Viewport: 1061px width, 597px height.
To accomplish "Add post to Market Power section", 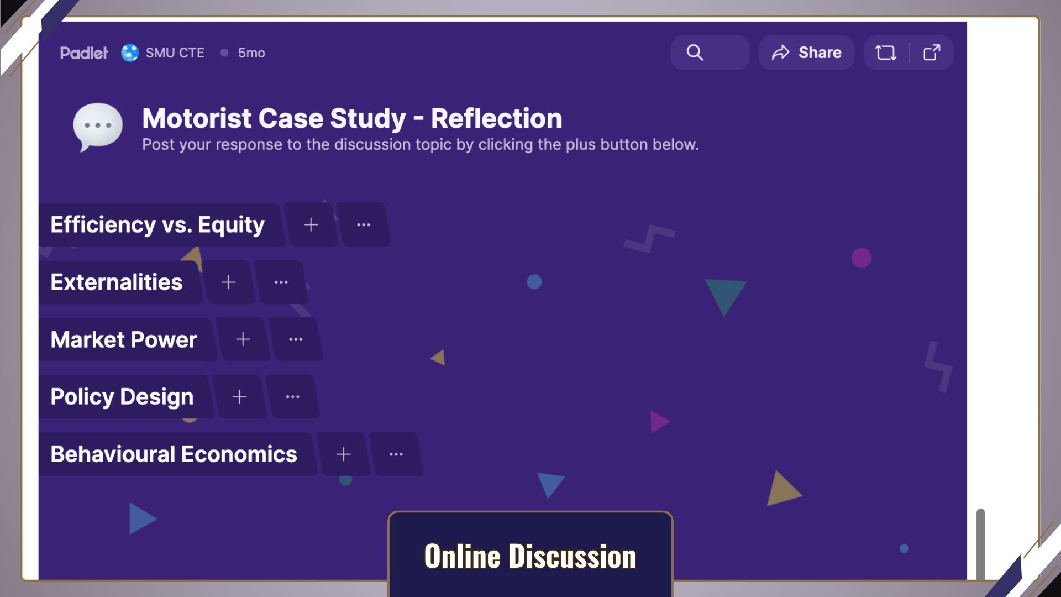I will [243, 339].
